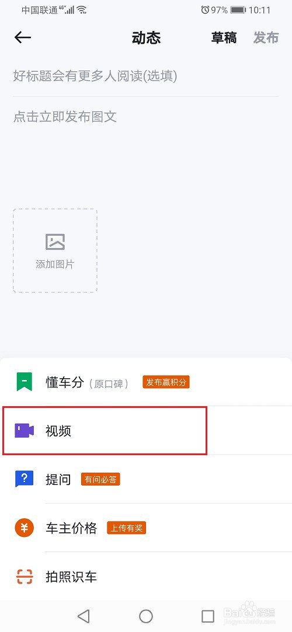Click the green 懂车分 bookmark icon
Viewport: 292px width, 632px height.
pyautogui.click(x=24, y=382)
